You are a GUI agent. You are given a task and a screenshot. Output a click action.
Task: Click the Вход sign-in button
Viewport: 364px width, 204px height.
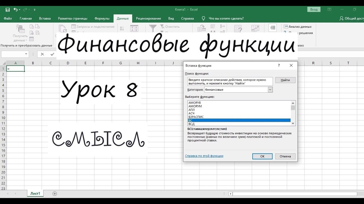click(314, 9)
